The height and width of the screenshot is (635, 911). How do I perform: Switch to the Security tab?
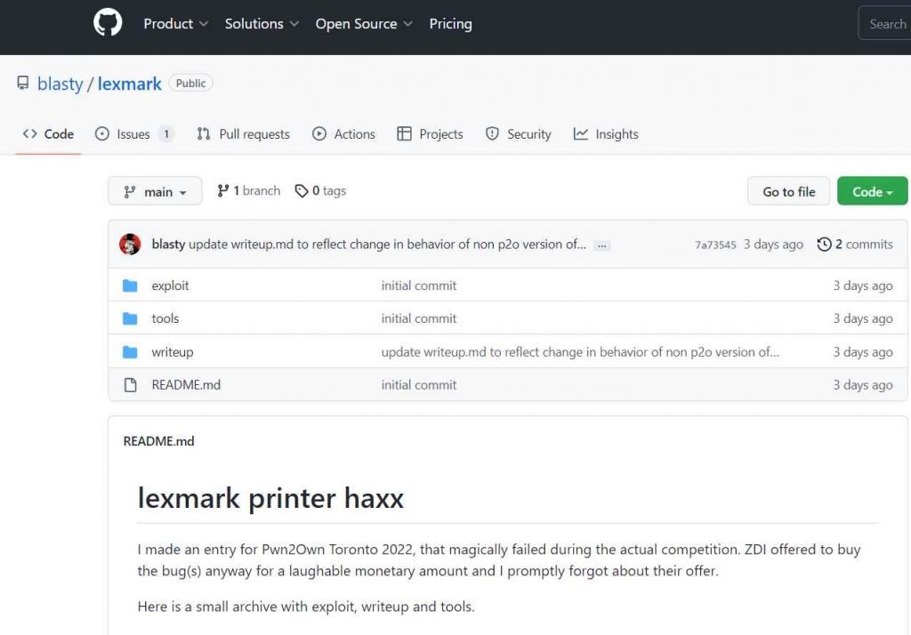click(x=519, y=134)
